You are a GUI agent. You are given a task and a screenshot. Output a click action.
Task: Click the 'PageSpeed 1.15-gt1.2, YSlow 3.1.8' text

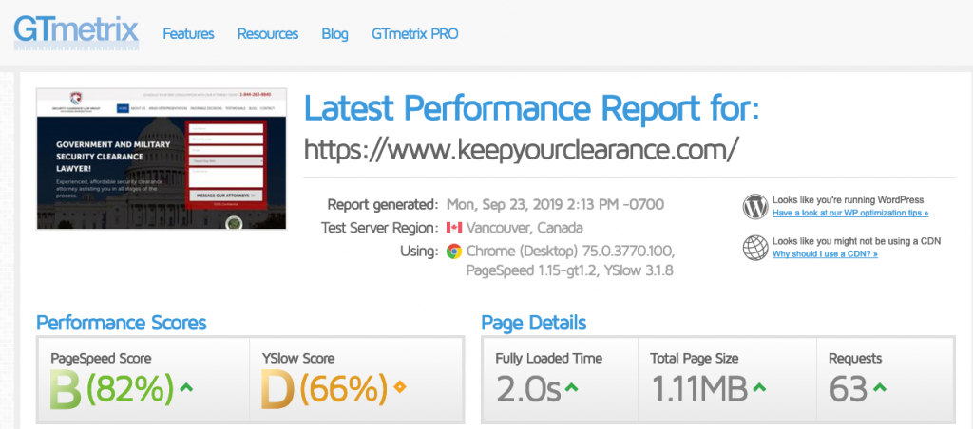[x=570, y=270]
